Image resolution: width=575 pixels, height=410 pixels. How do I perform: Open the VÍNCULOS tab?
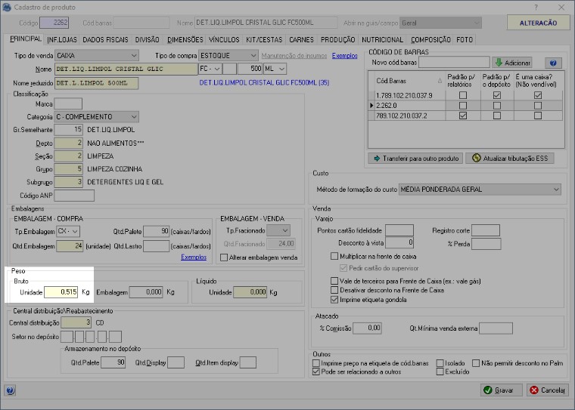(224, 39)
